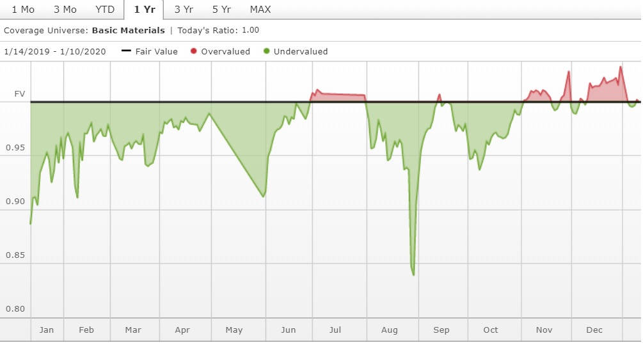This screenshot has width=643, height=343.
Task: Click the lowest trough in late August
Action: 413,274
